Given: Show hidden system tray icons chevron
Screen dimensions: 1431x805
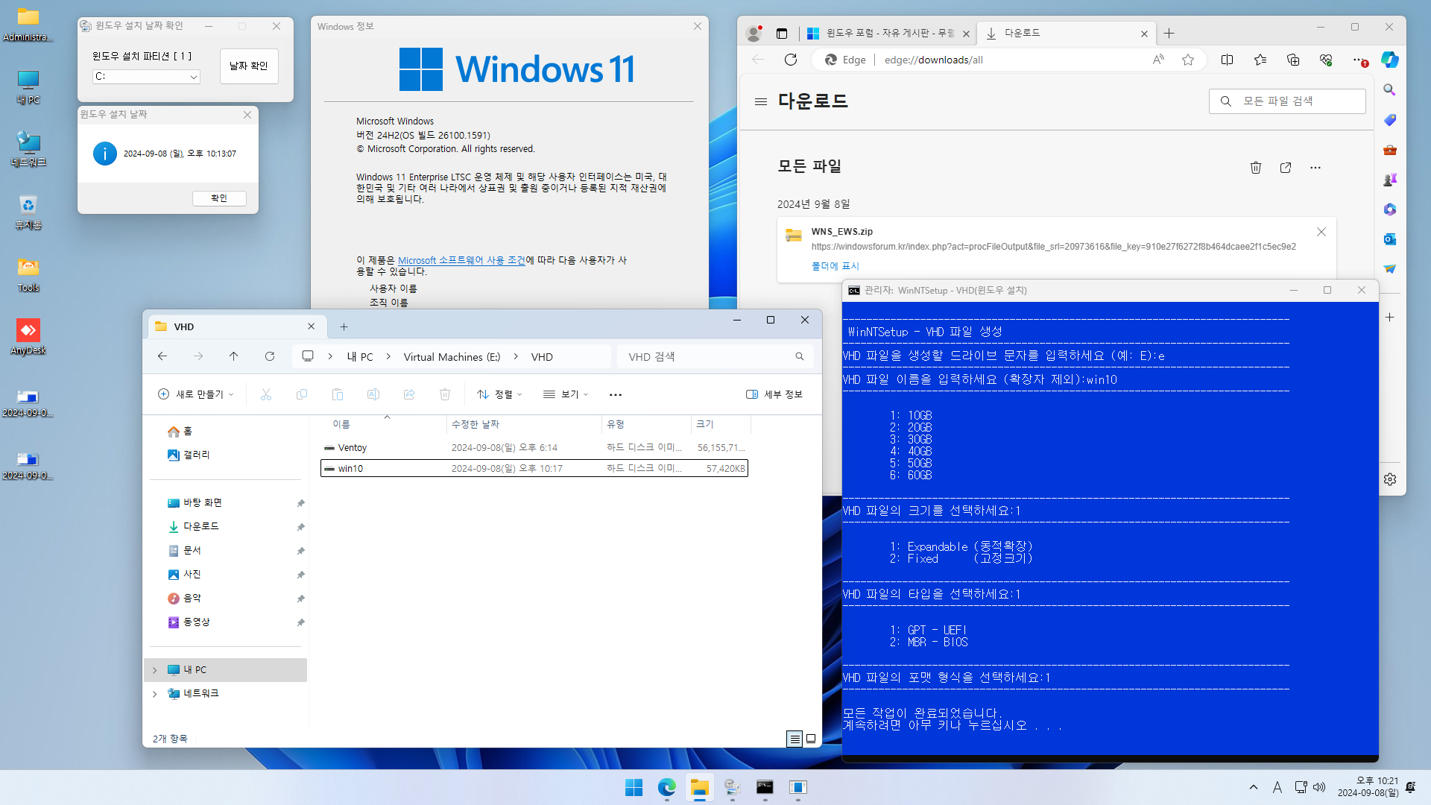Looking at the screenshot, I should pos(1254,787).
